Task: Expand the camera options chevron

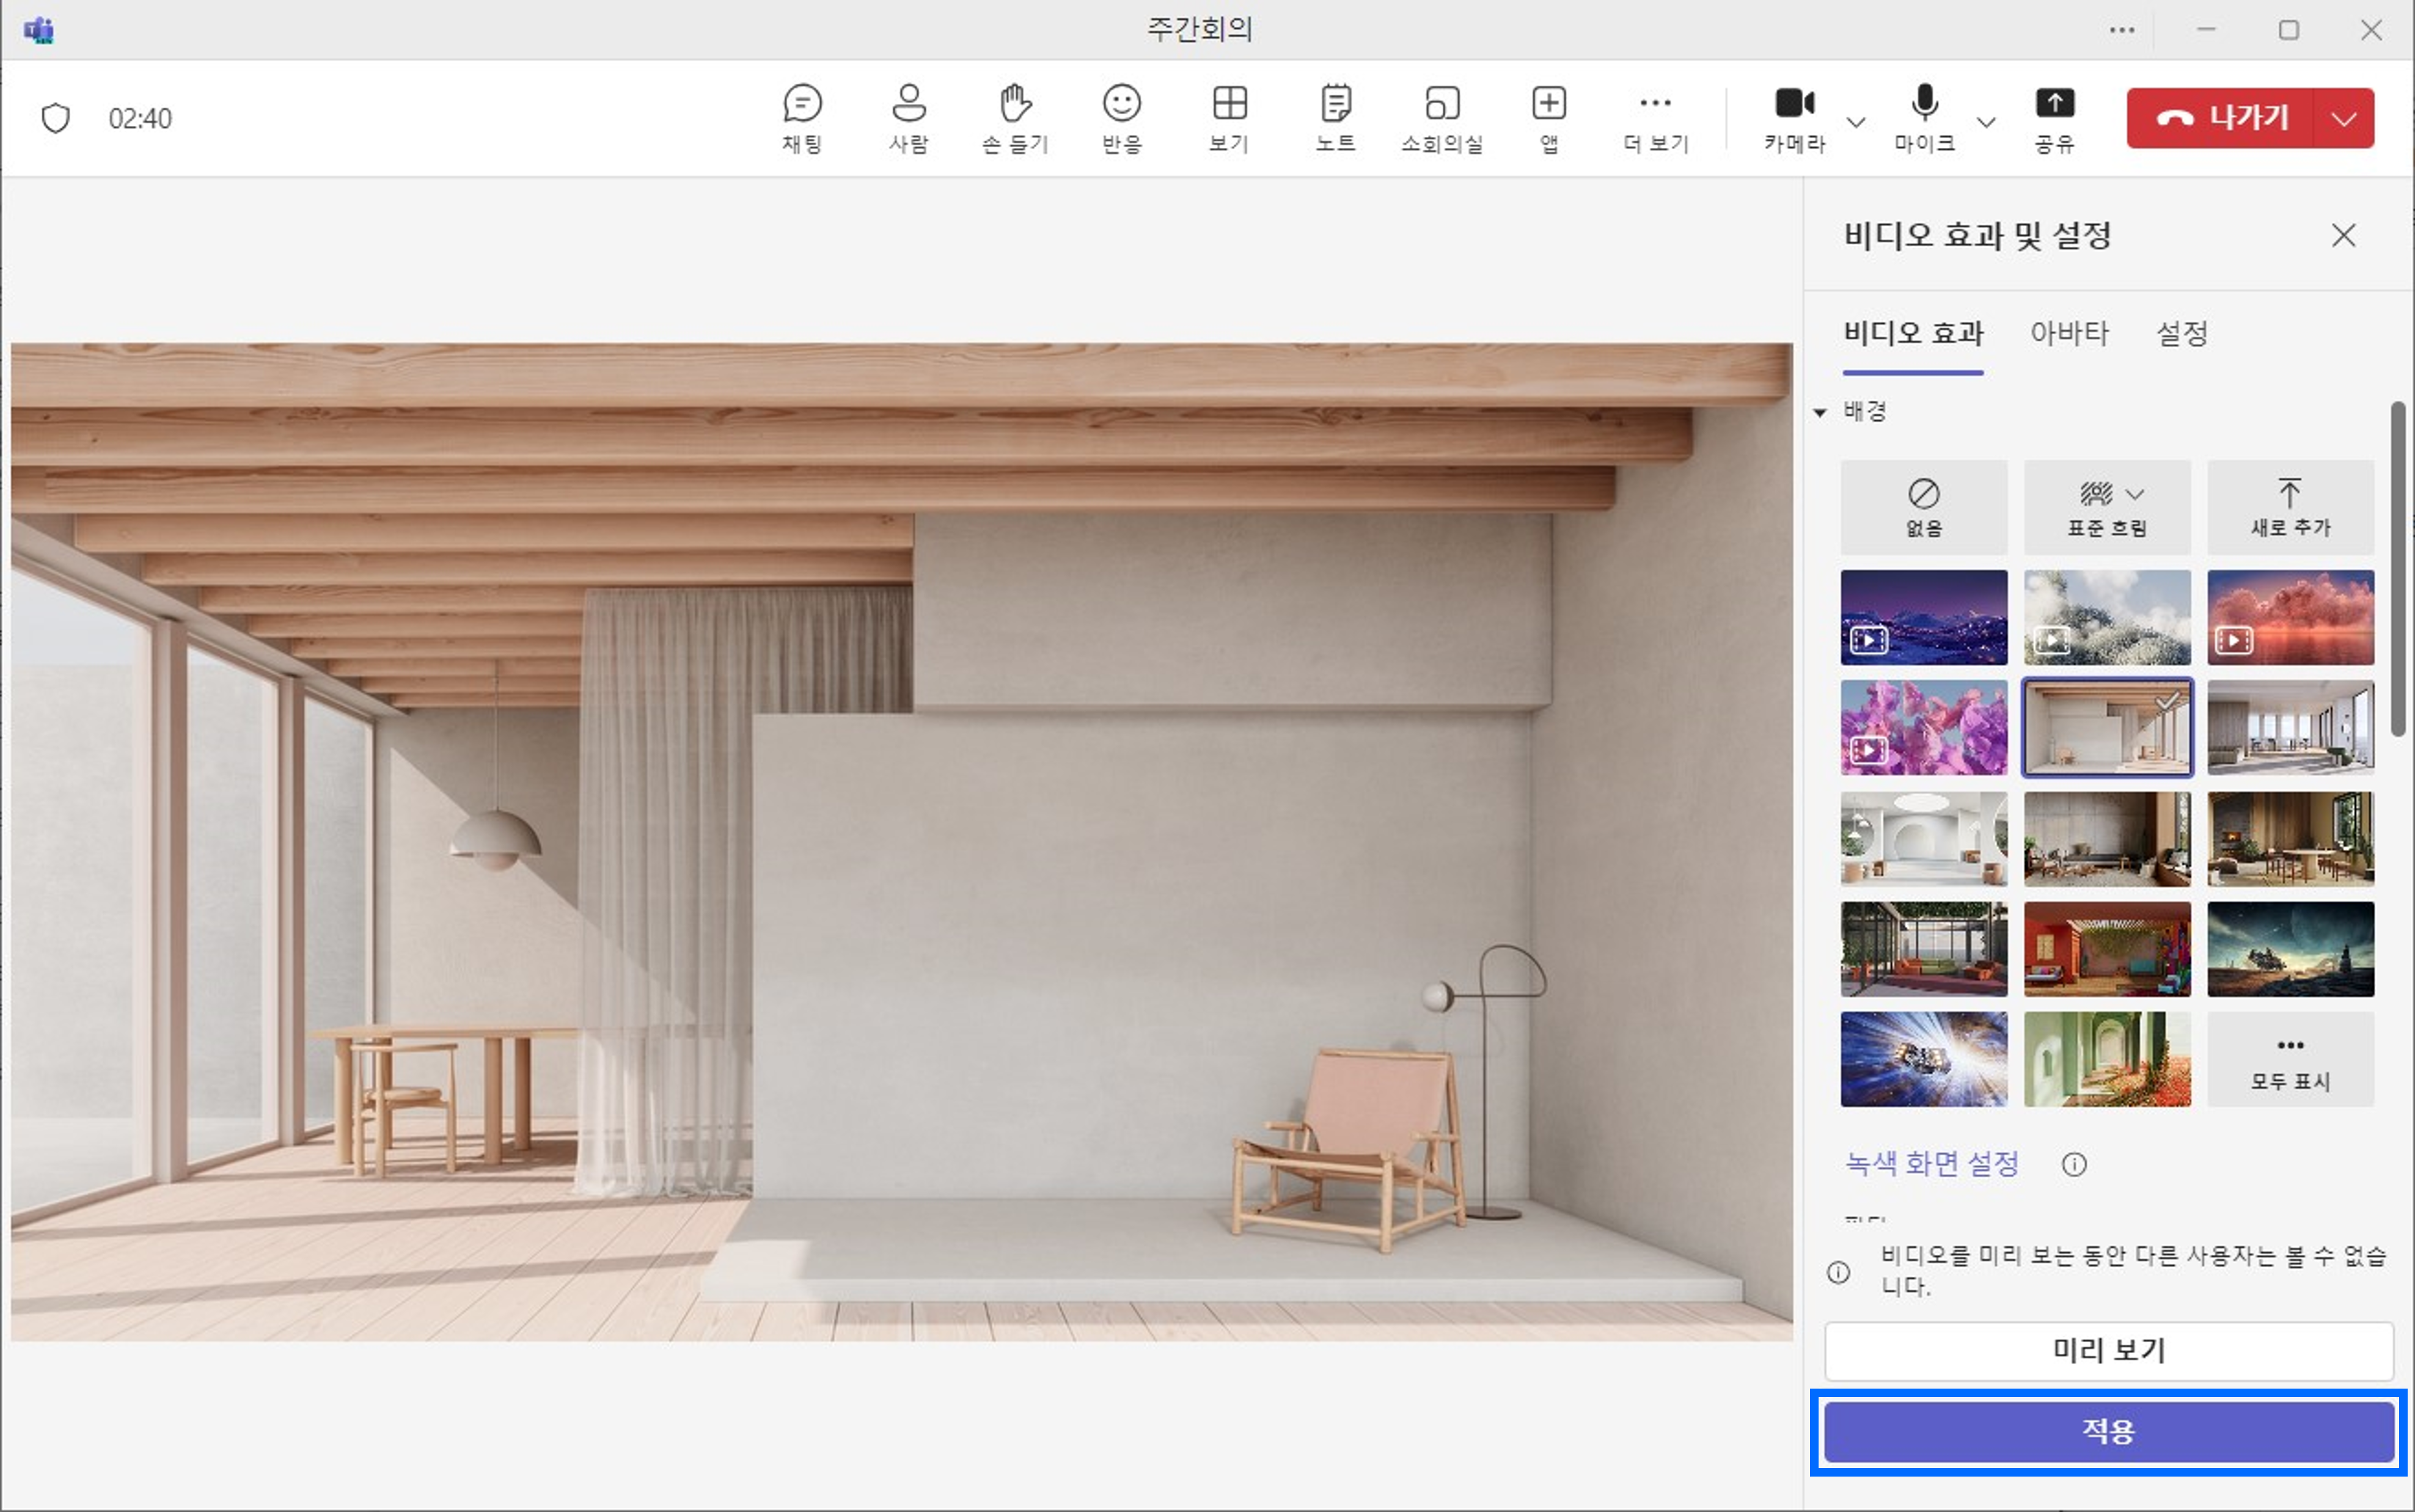Action: click(1856, 122)
